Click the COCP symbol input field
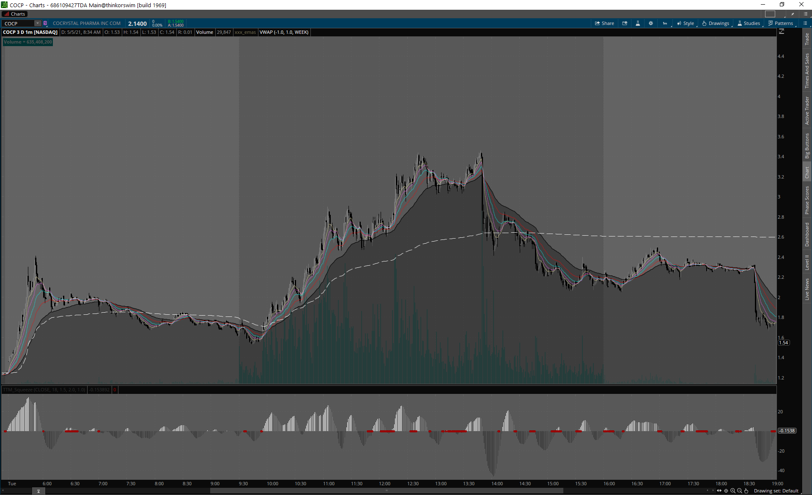The width and height of the screenshot is (812, 495). tap(19, 23)
